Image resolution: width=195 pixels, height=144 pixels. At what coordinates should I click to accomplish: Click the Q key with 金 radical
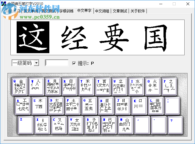(x=20, y=86)
